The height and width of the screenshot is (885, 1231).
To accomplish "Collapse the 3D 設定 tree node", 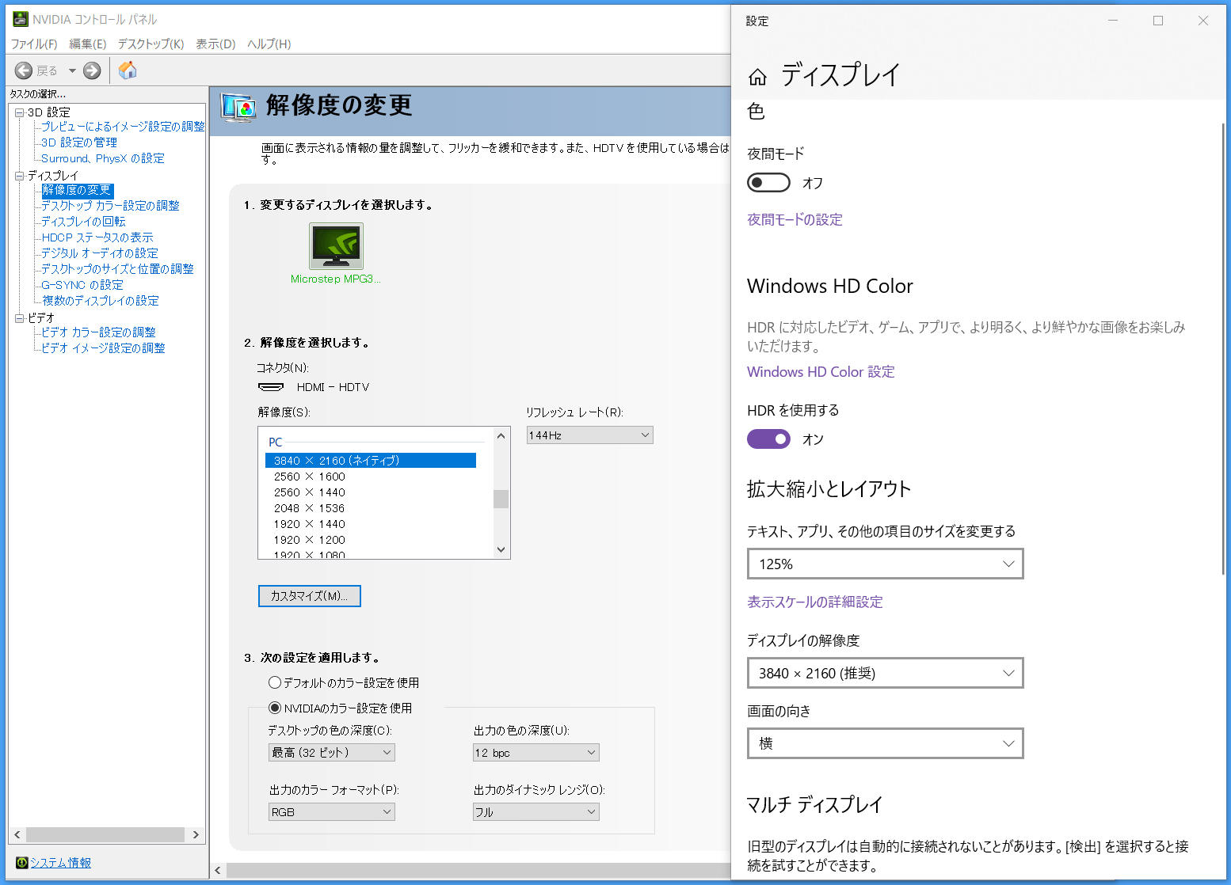I will [x=20, y=112].
